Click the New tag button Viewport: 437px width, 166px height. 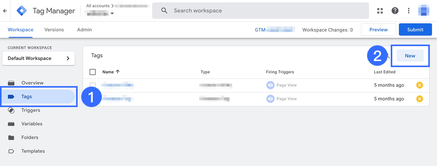pyautogui.click(x=410, y=56)
